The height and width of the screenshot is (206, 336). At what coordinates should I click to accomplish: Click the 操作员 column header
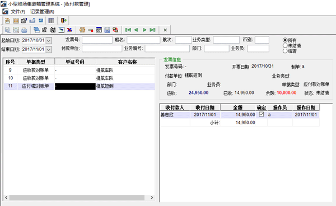(x=280, y=107)
